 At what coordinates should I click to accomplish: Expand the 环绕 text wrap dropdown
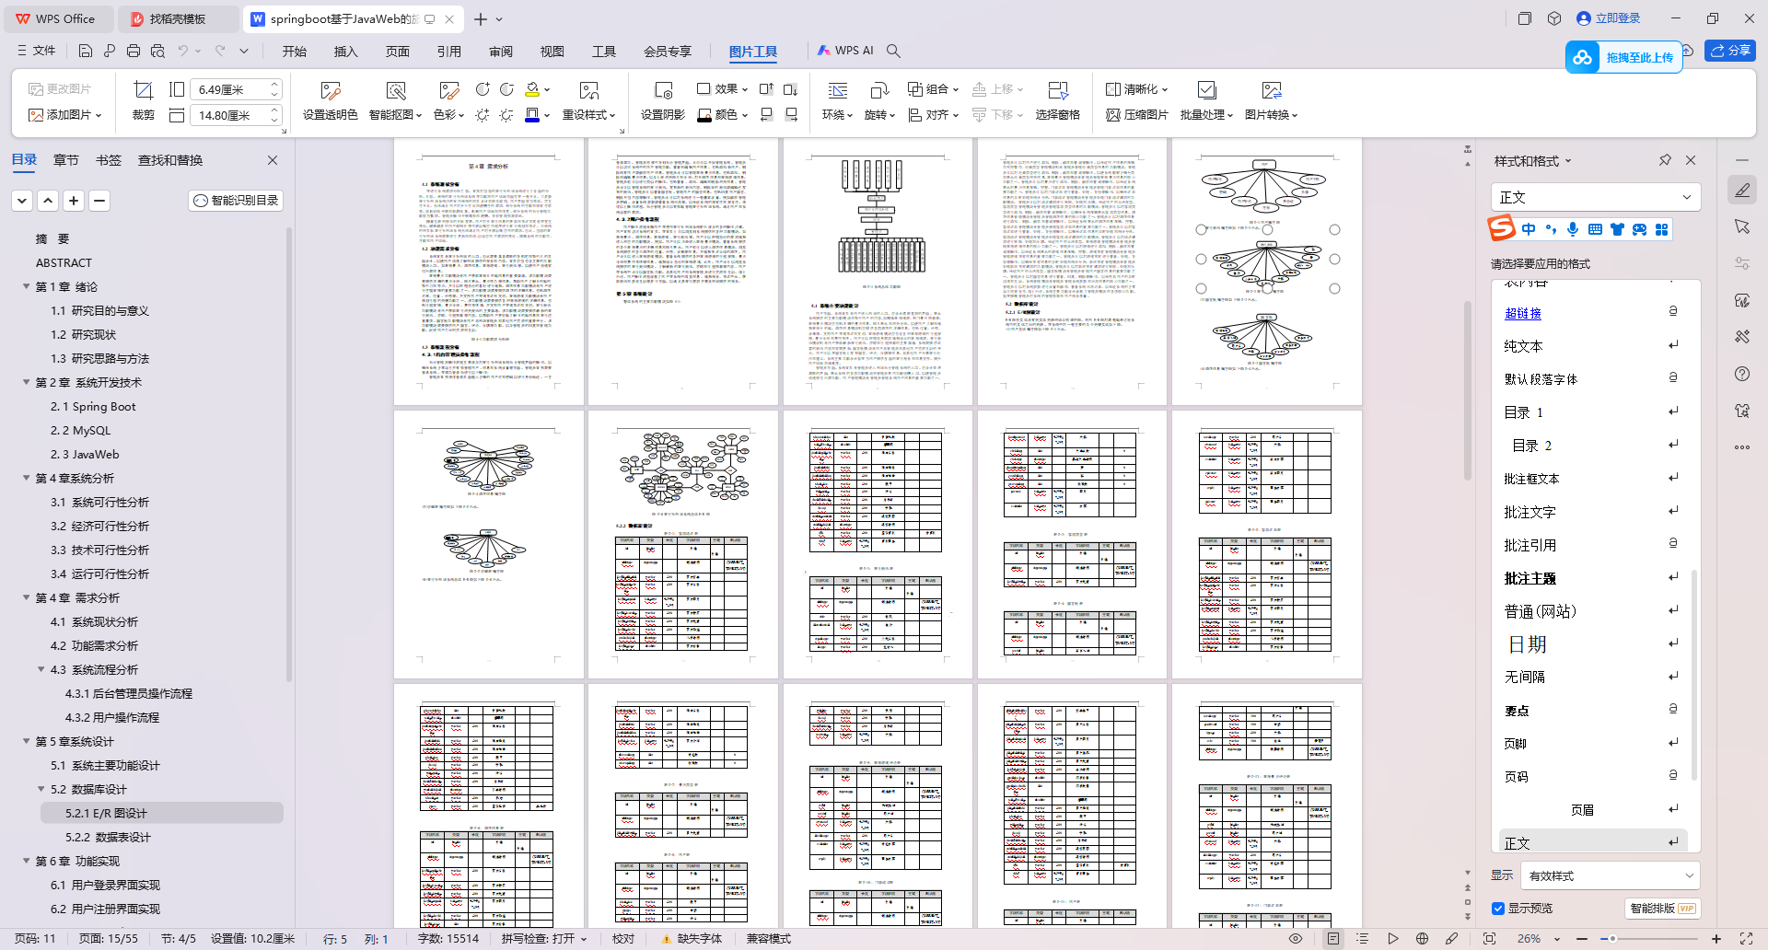838,115
